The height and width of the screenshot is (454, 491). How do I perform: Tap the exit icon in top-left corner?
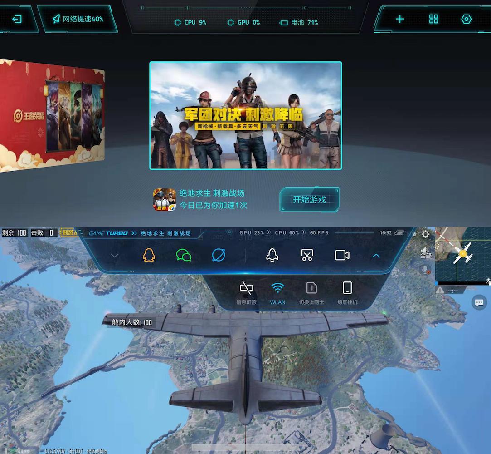(17, 19)
